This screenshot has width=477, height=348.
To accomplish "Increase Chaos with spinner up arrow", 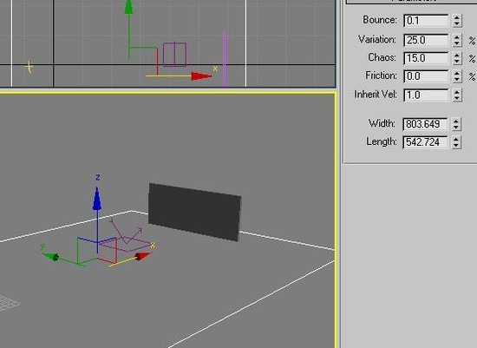I will pyautogui.click(x=457, y=55).
